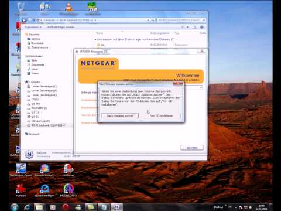Choose Auf Datenträger brennen in the toolbar
This screenshot has width=281, height=211.
point(61,27)
